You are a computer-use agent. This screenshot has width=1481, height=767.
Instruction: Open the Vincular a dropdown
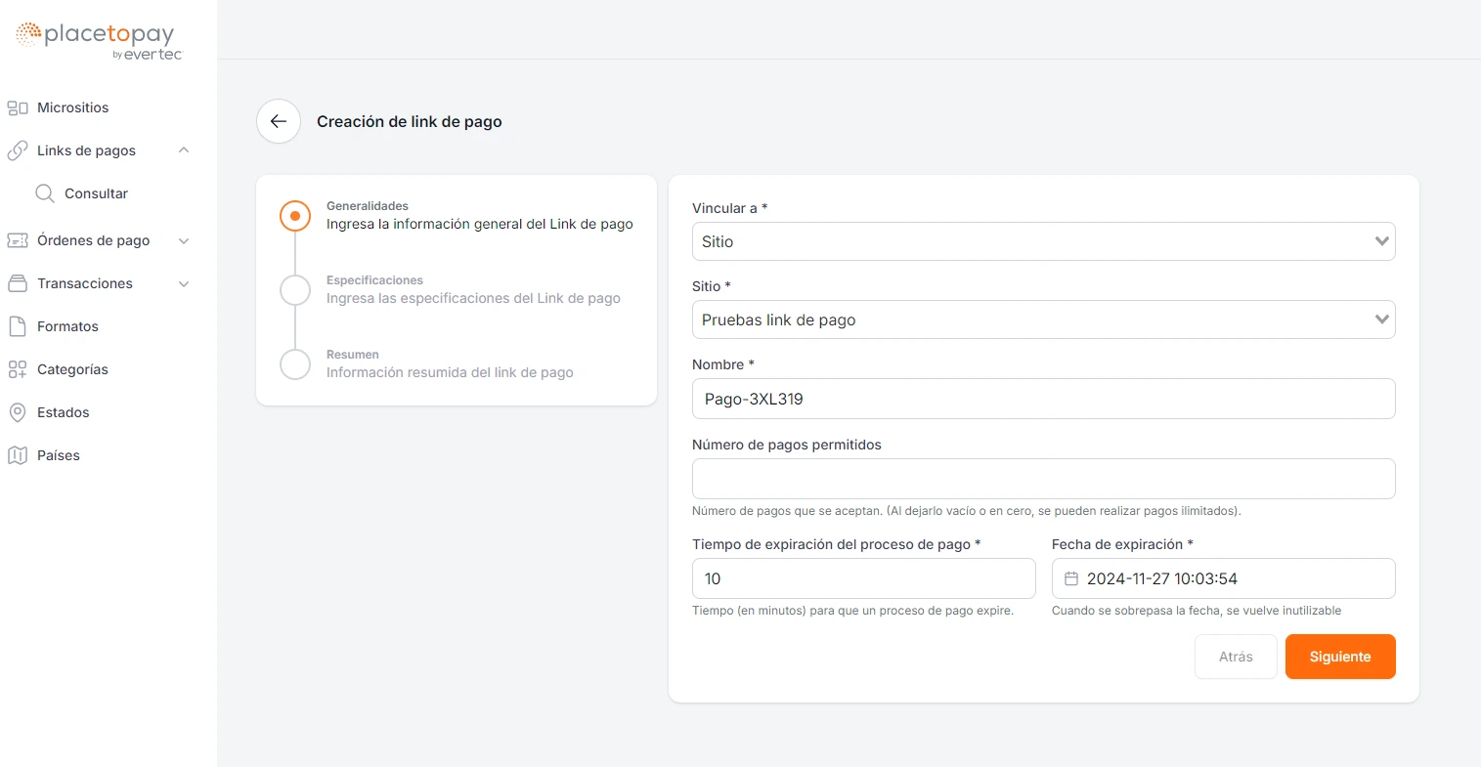point(1043,241)
